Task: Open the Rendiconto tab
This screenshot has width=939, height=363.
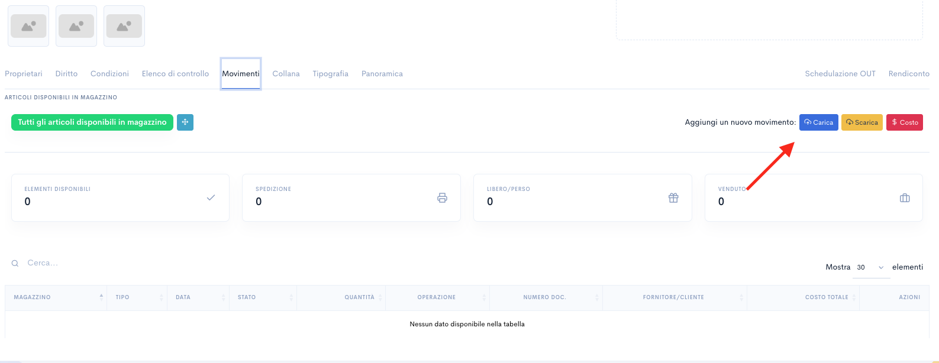Action: [909, 74]
